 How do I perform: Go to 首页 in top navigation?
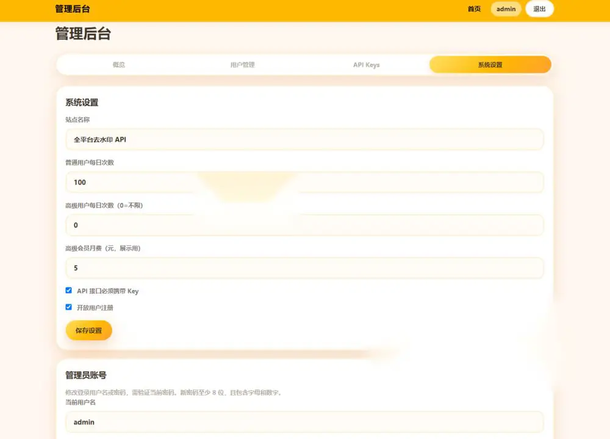(474, 9)
